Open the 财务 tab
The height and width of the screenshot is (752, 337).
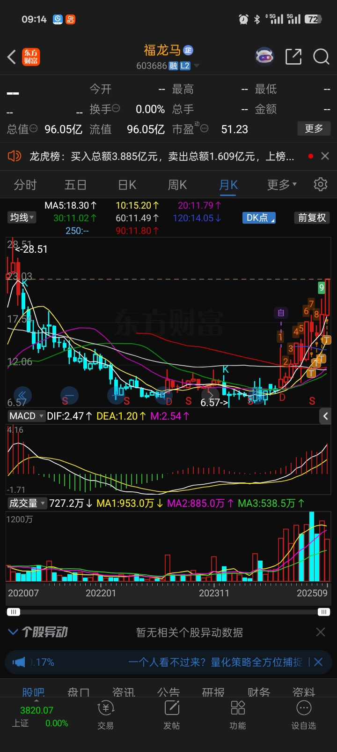point(259,692)
